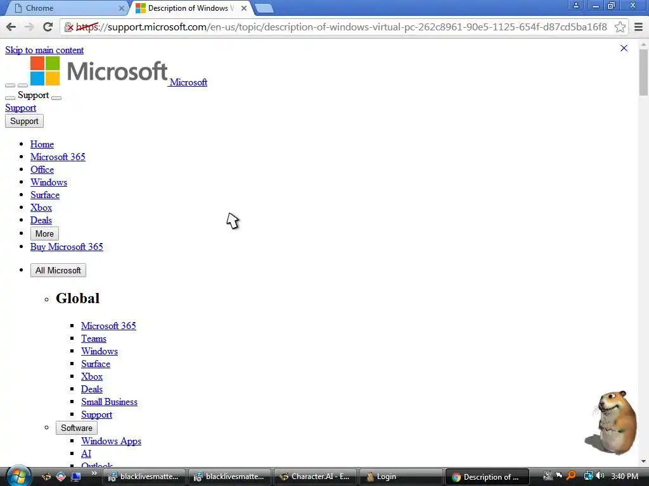Open Microsoft 365 in the top navigation list
Image resolution: width=649 pixels, height=486 pixels.
click(58, 157)
